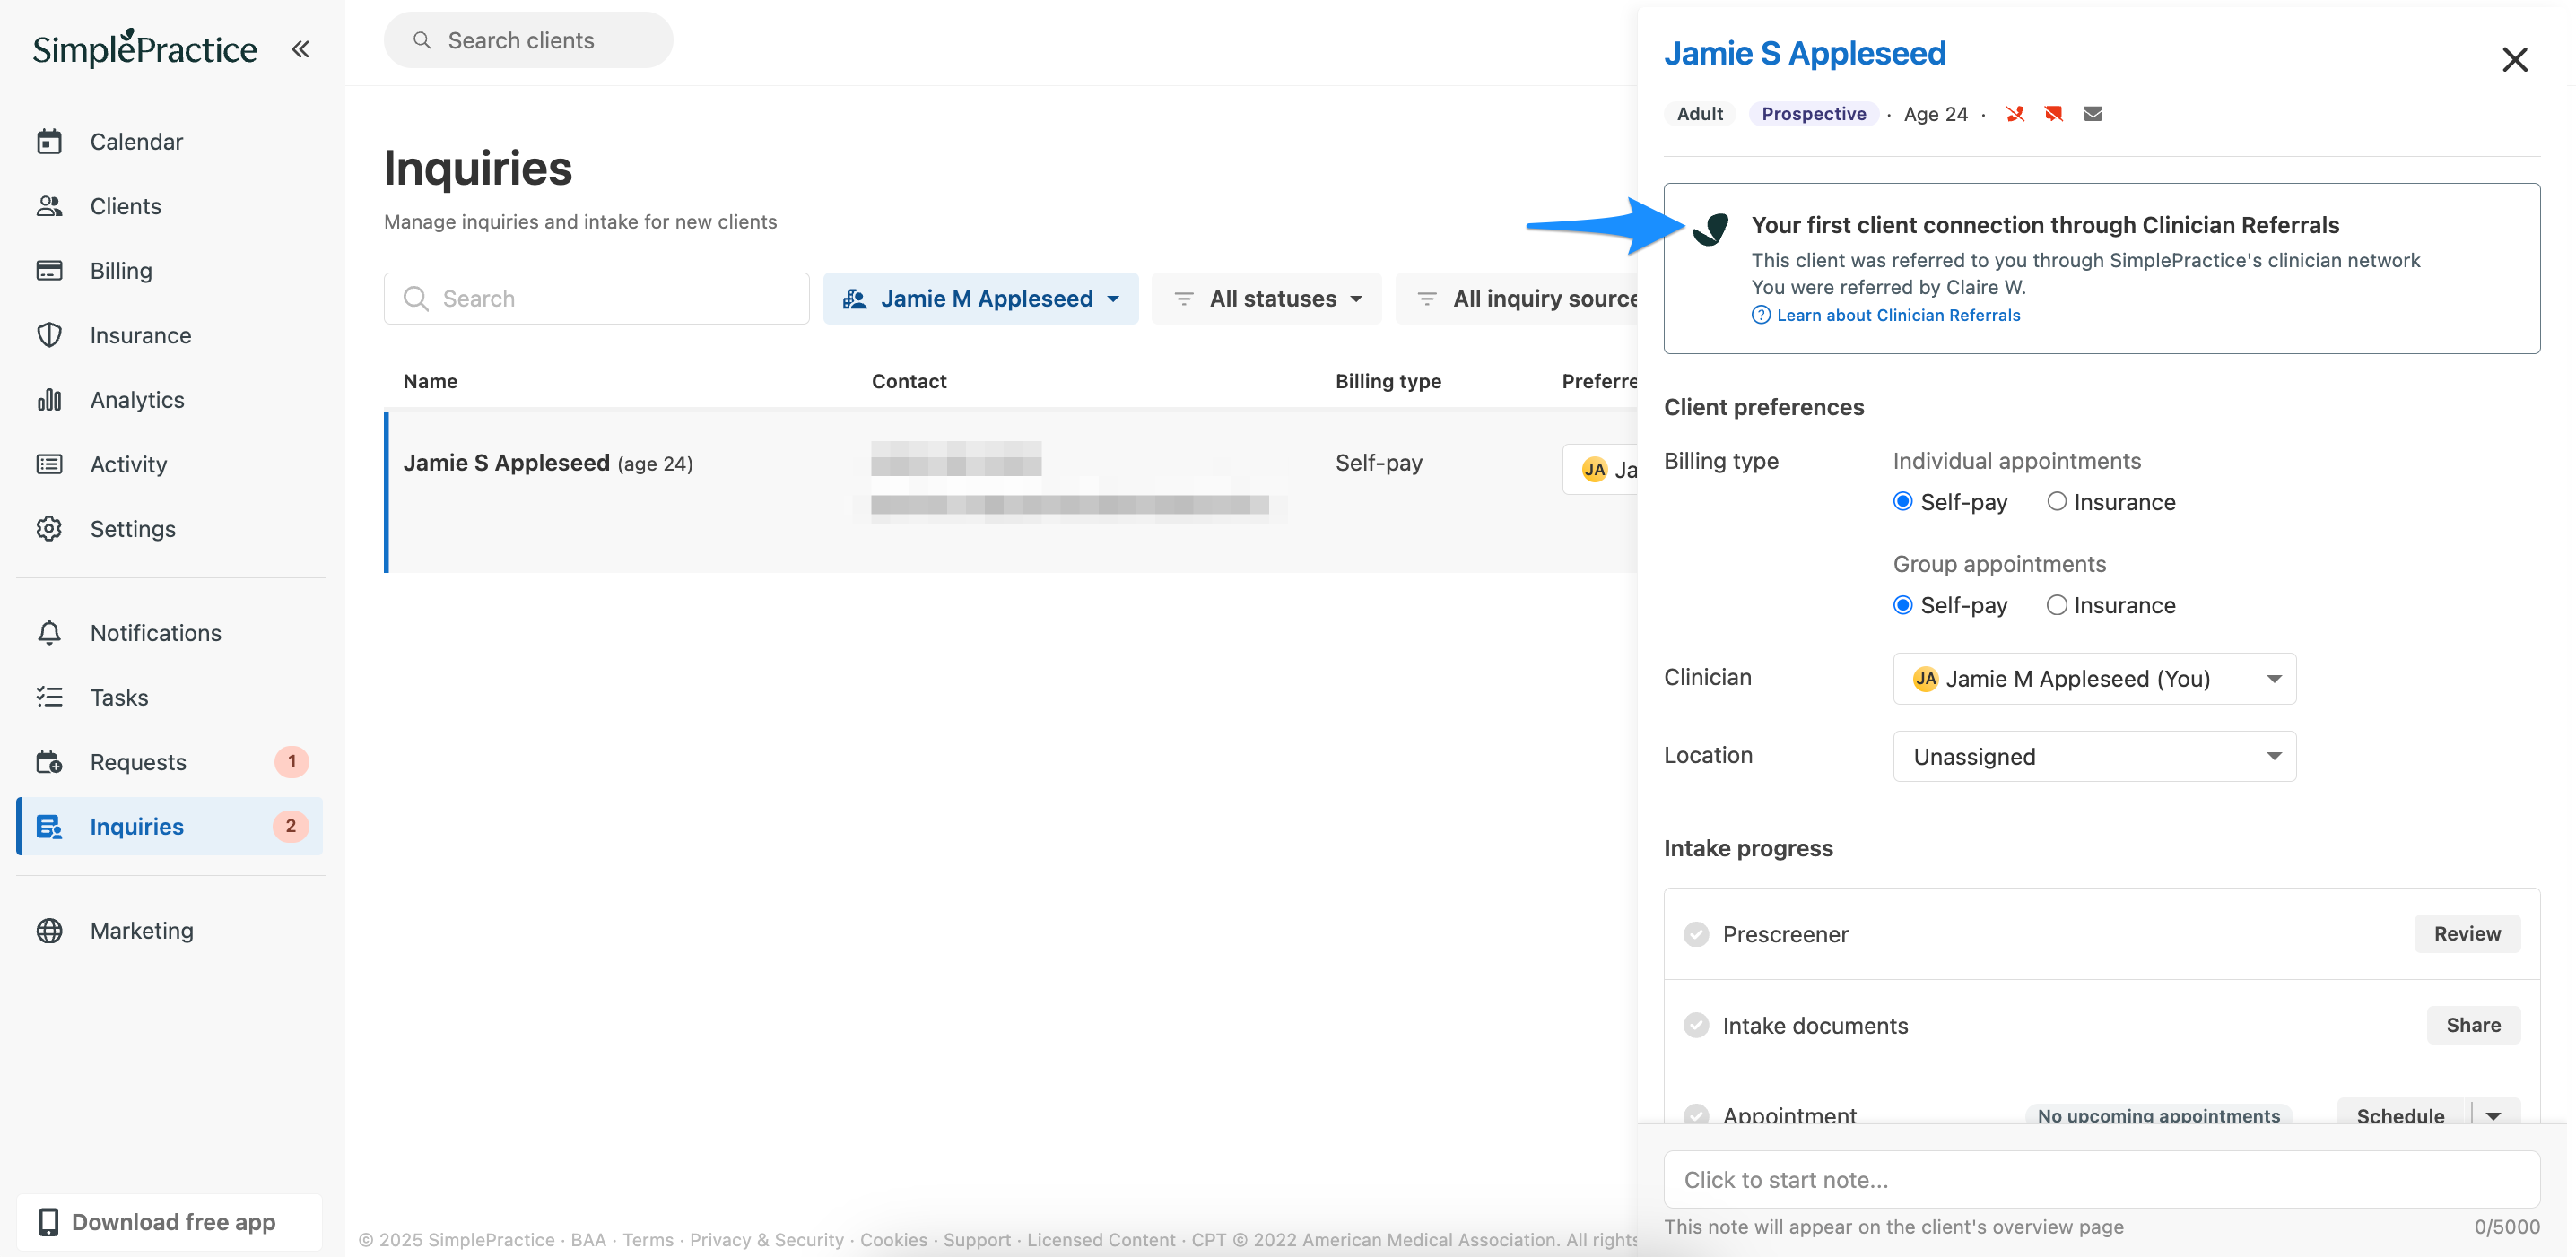2576x1257 pixels.
Task: Open the Learn about Clinician Referrals link
Action: click(x=1897, y=315)
